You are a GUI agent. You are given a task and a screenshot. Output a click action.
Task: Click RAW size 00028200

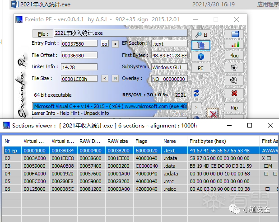pos(118,181)
